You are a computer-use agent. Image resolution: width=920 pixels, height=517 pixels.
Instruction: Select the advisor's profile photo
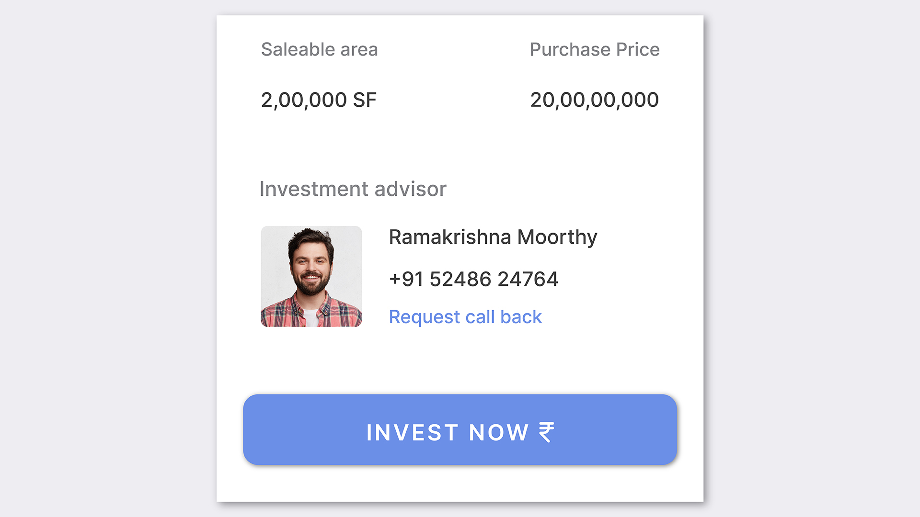click(311, 277)
